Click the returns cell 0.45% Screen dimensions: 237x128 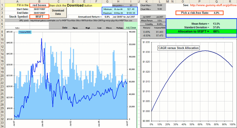147,32
